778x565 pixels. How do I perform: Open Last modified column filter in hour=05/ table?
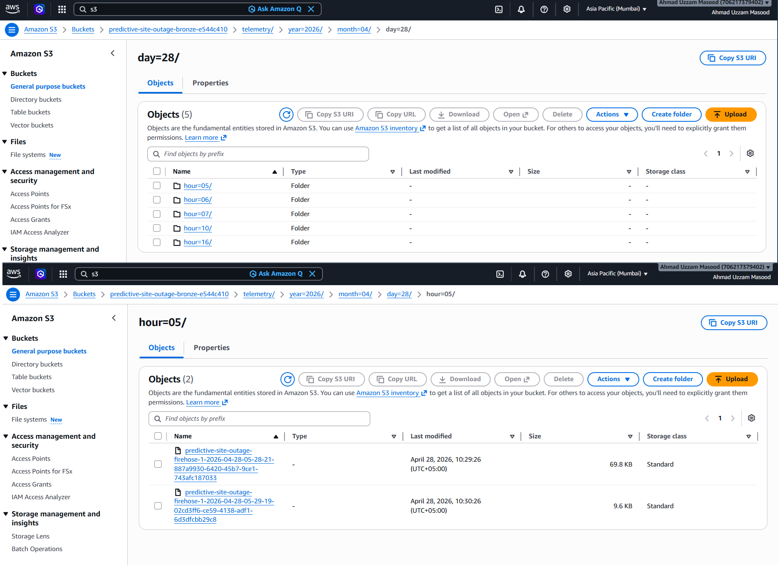pyautogui.click(x=512, y=436)
